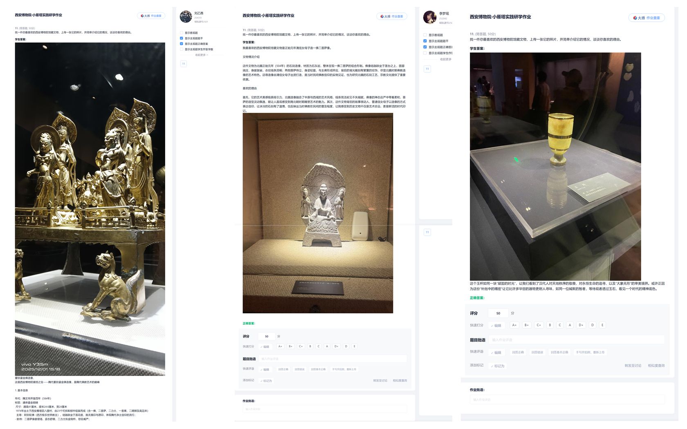Collapse options via 收起更多 under 李梦瑶
This screenshot has width=687, height=429.
point(446,59)
